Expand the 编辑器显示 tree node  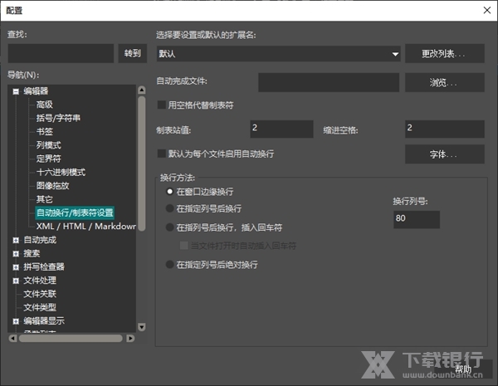pyautogui.click(x=16, y=321)
